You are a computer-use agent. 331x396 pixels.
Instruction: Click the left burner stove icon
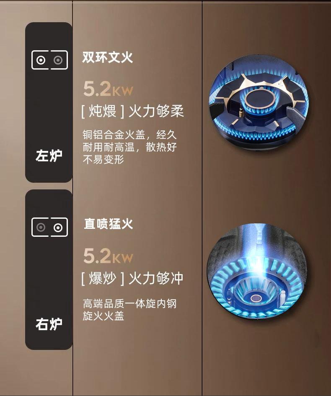pyautogui.click(x=49, y=60)
